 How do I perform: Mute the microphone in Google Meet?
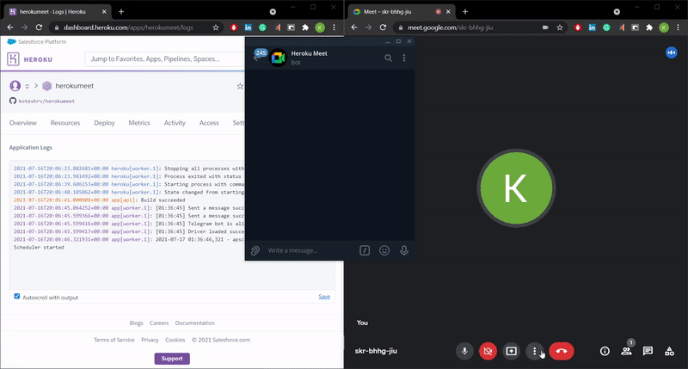point(464,351)
